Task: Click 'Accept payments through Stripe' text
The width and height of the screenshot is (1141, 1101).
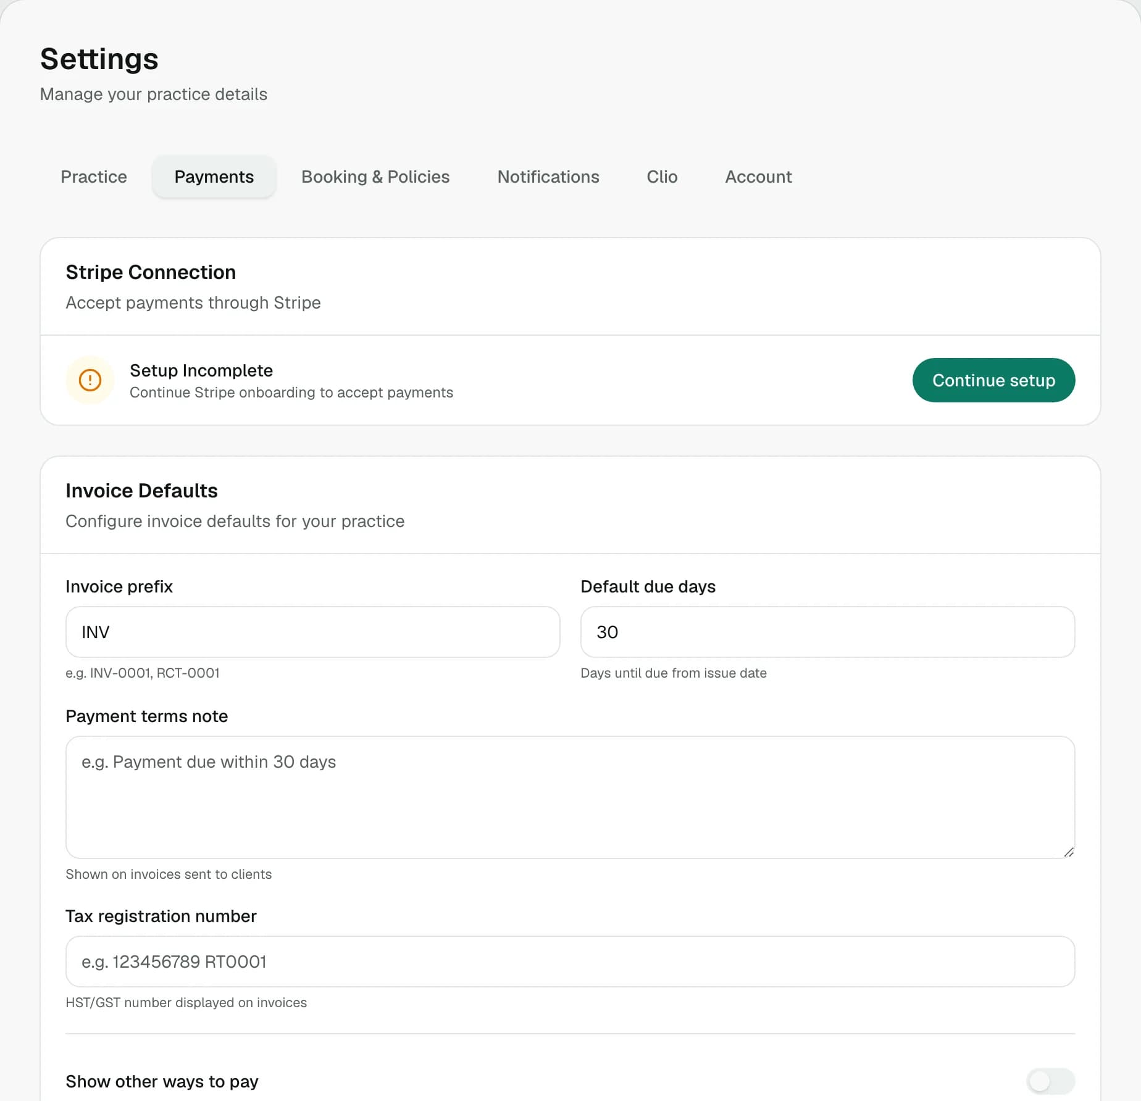Action: pos(193,302)
